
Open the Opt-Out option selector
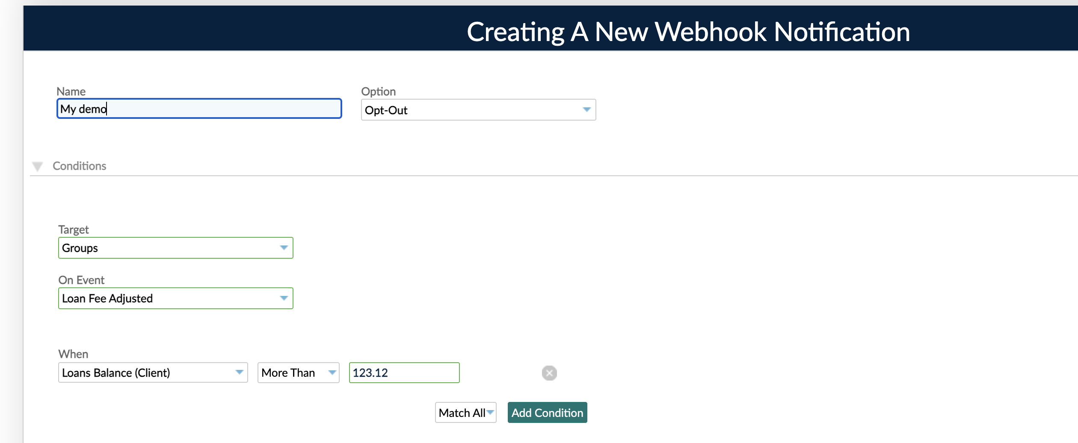(x=478, y=110)
